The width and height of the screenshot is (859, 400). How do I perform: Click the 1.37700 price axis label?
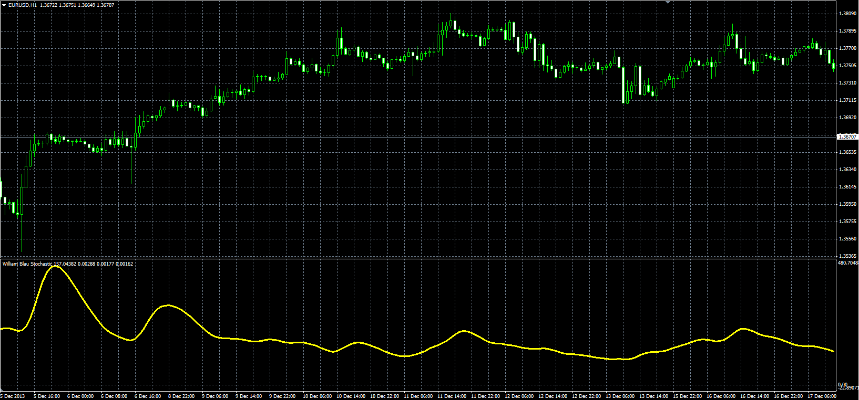click(847, 48)
